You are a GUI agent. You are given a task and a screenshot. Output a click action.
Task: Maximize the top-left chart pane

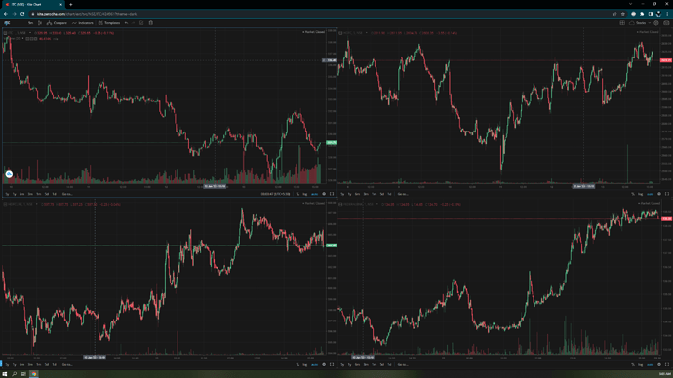click(332, 194)
